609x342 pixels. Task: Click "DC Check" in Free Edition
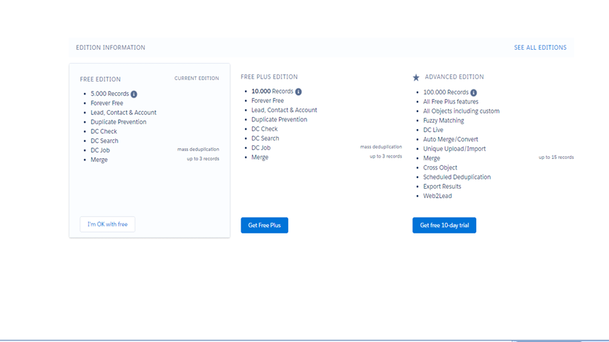(104, 131)
